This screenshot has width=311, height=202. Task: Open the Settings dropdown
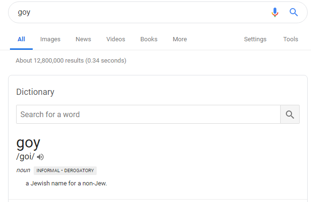pyautogui.click(x=255, y=39)
